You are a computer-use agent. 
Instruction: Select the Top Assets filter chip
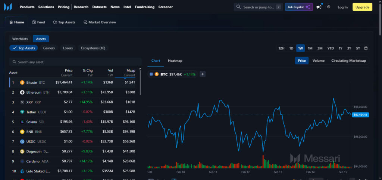coord(24,48)
